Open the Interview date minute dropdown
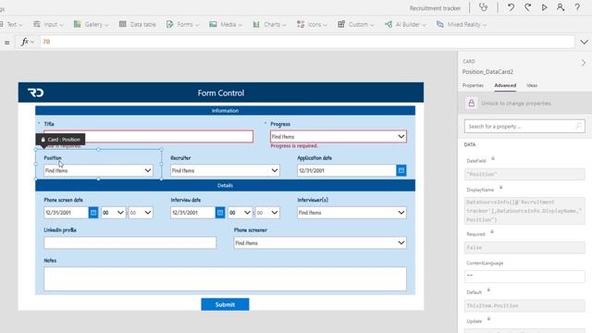This screenshot has width=592, height=333. pyautogui.click(x=267, y=213)
